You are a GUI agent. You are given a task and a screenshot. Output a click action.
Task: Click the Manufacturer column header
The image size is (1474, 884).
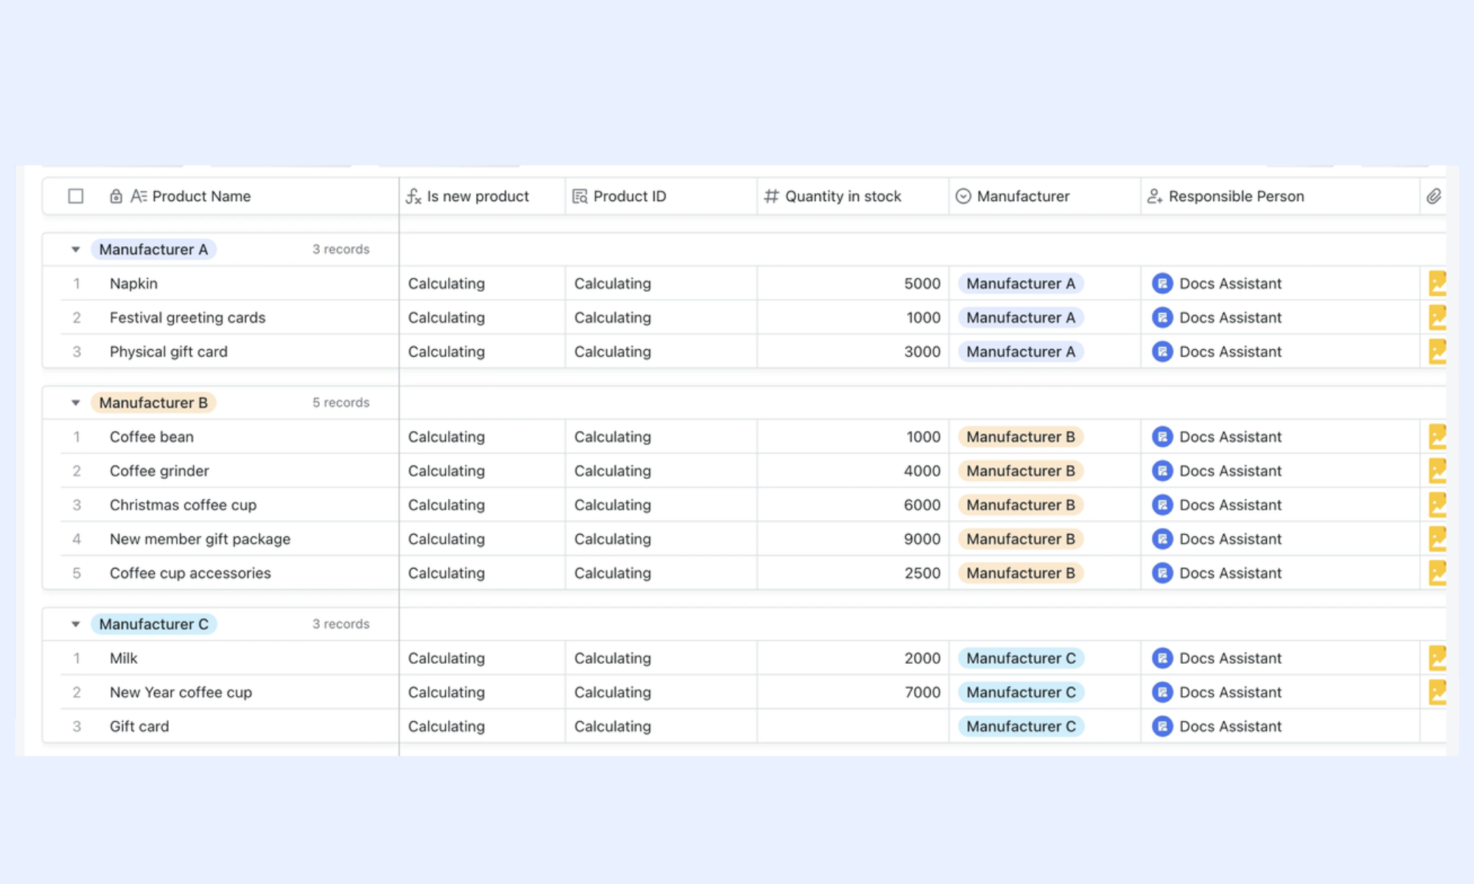coord(1045,196)
